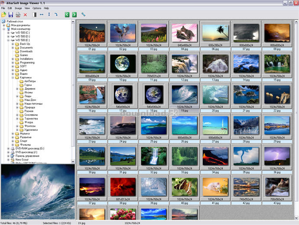The image size is (299, 225).
Task: Open the View menu
Action: (x=27, y=8)
